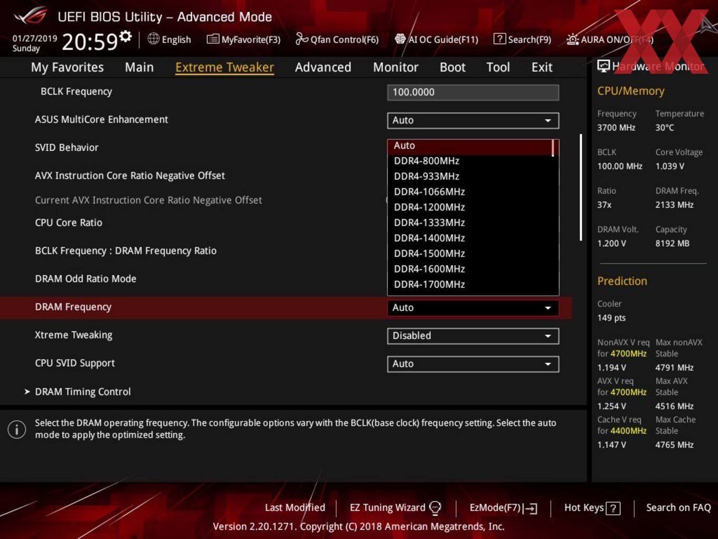Open the CPU SVID Support dropdown

[x=473, y=364]
